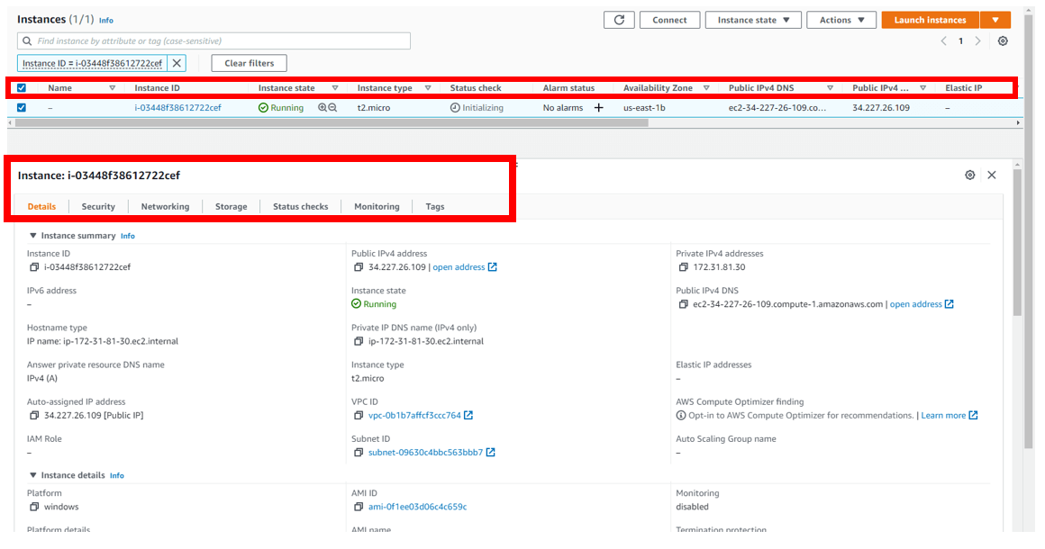Sort by Public IPv4 DNS column
Viewport: 1045px width, 549px height.
pos(830,88)
